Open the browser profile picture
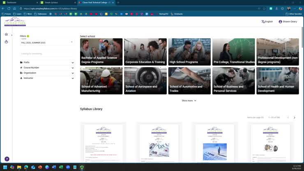 point(288,9)
